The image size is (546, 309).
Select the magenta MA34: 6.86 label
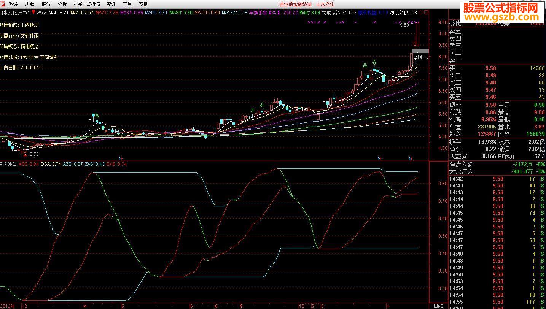tap(131, 12)
